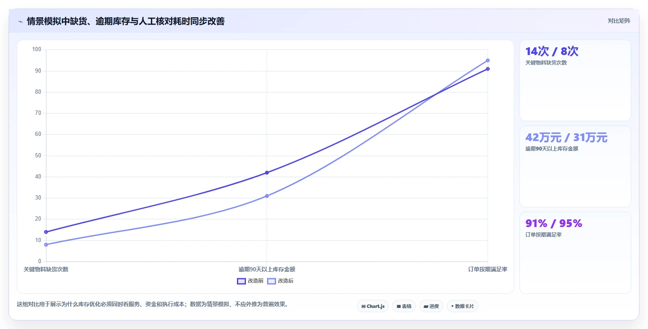The width and height of the screenshot is (648, 329).
Task: Select the 表格 chip
Action: [x=404, y=306]
